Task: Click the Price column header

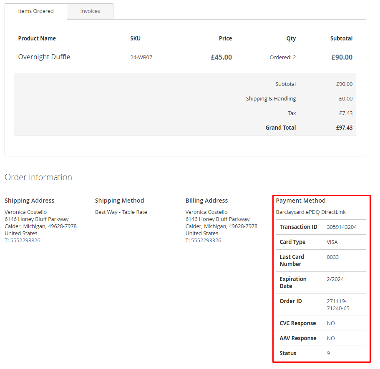Action: pos(225,38)
